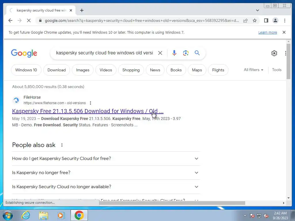The width and height of the screenshot is (295, 221).
Task: Click the filehorse.com old-versions URL
Action: (54, 103)
